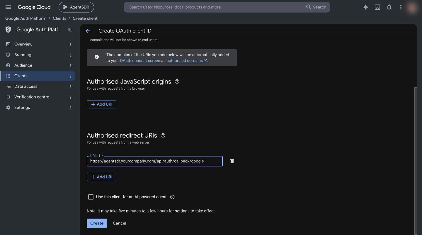The width and height of the screenshot is (422, 235).
Task: Enable 'Use this client for an AI-powered agent'
Action: pyautogui.click(x=91, y=197)
